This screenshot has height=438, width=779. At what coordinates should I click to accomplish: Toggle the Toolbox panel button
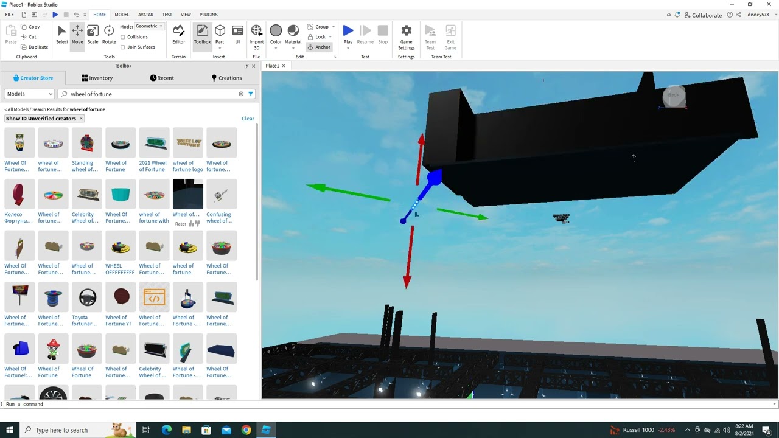pos(202,35)
